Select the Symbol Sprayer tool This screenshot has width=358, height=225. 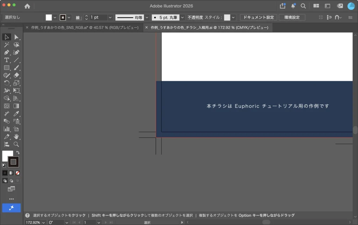pos(16,121)
